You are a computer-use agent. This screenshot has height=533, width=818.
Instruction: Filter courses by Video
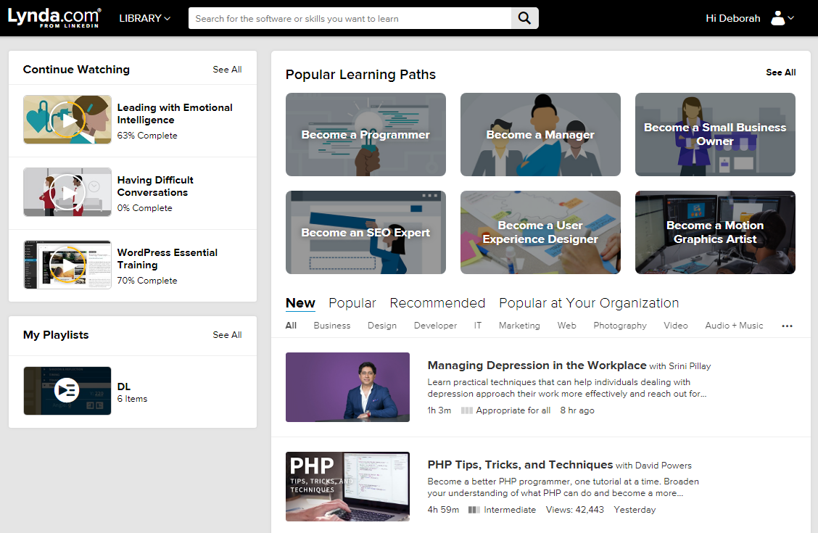pyautogui.click(x=676, y=326)
